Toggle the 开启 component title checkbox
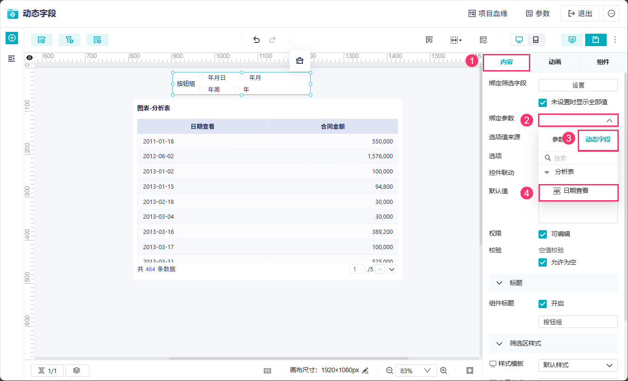 click(x=543, y=304)
